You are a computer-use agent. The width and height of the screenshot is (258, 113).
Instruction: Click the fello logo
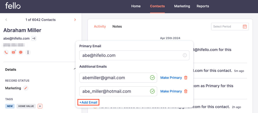tap(13, 6)
